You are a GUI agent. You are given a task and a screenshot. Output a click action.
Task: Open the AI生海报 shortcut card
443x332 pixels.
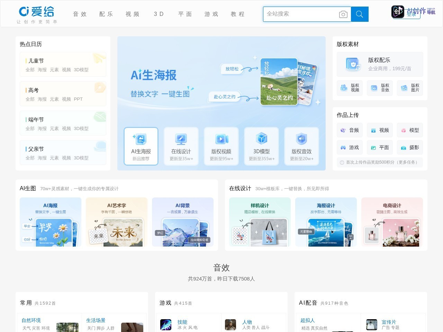click(141, 146)
